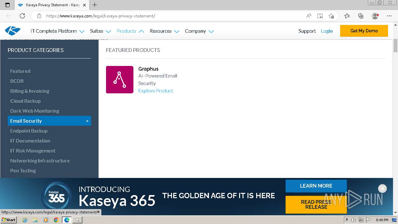Screen dimensions: 398x224
Task: Click the browser profile avatar
Action: (375, 16)
